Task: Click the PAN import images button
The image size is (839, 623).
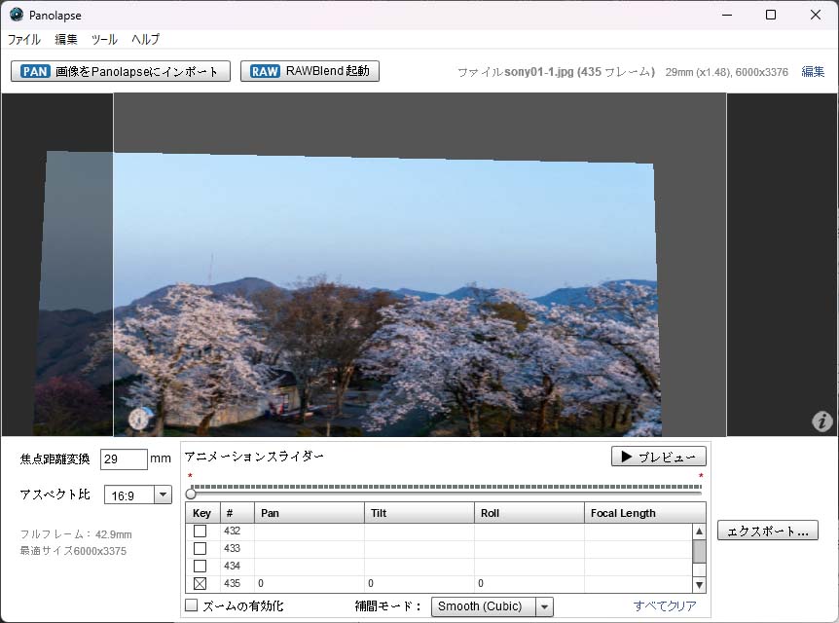Action: pyautogui.click(x=121, y=71)
